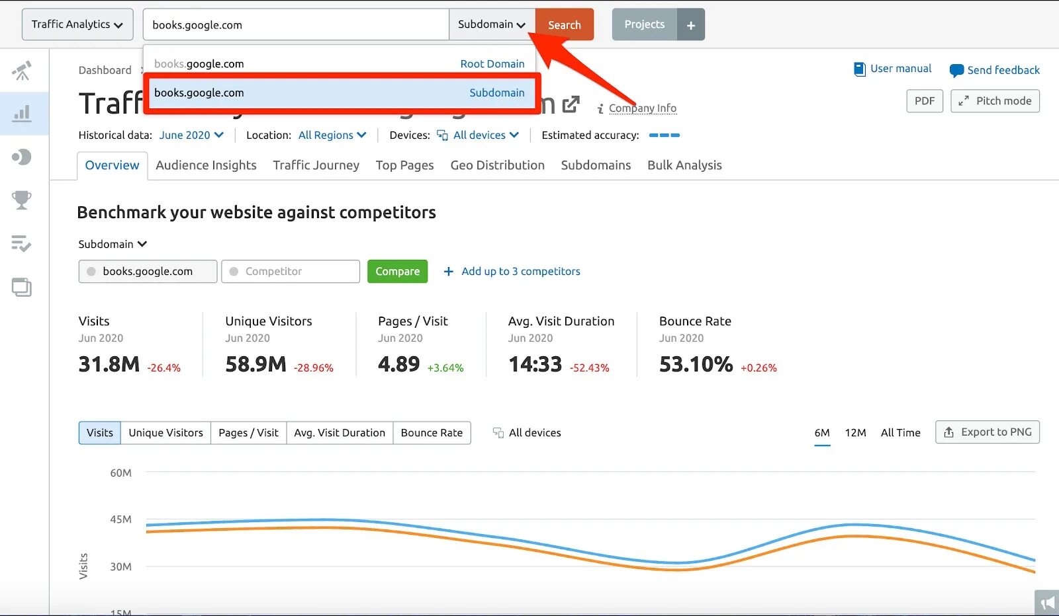This screenshot has height=616, width=1059.
Task: Select the Pages / Visit chart toggle
Action: point(249,433)
